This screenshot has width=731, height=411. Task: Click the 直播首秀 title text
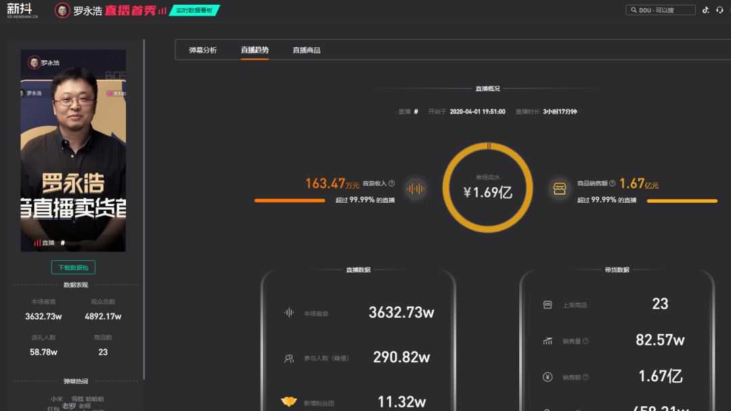pyautogui.click(x=130, y=11)
